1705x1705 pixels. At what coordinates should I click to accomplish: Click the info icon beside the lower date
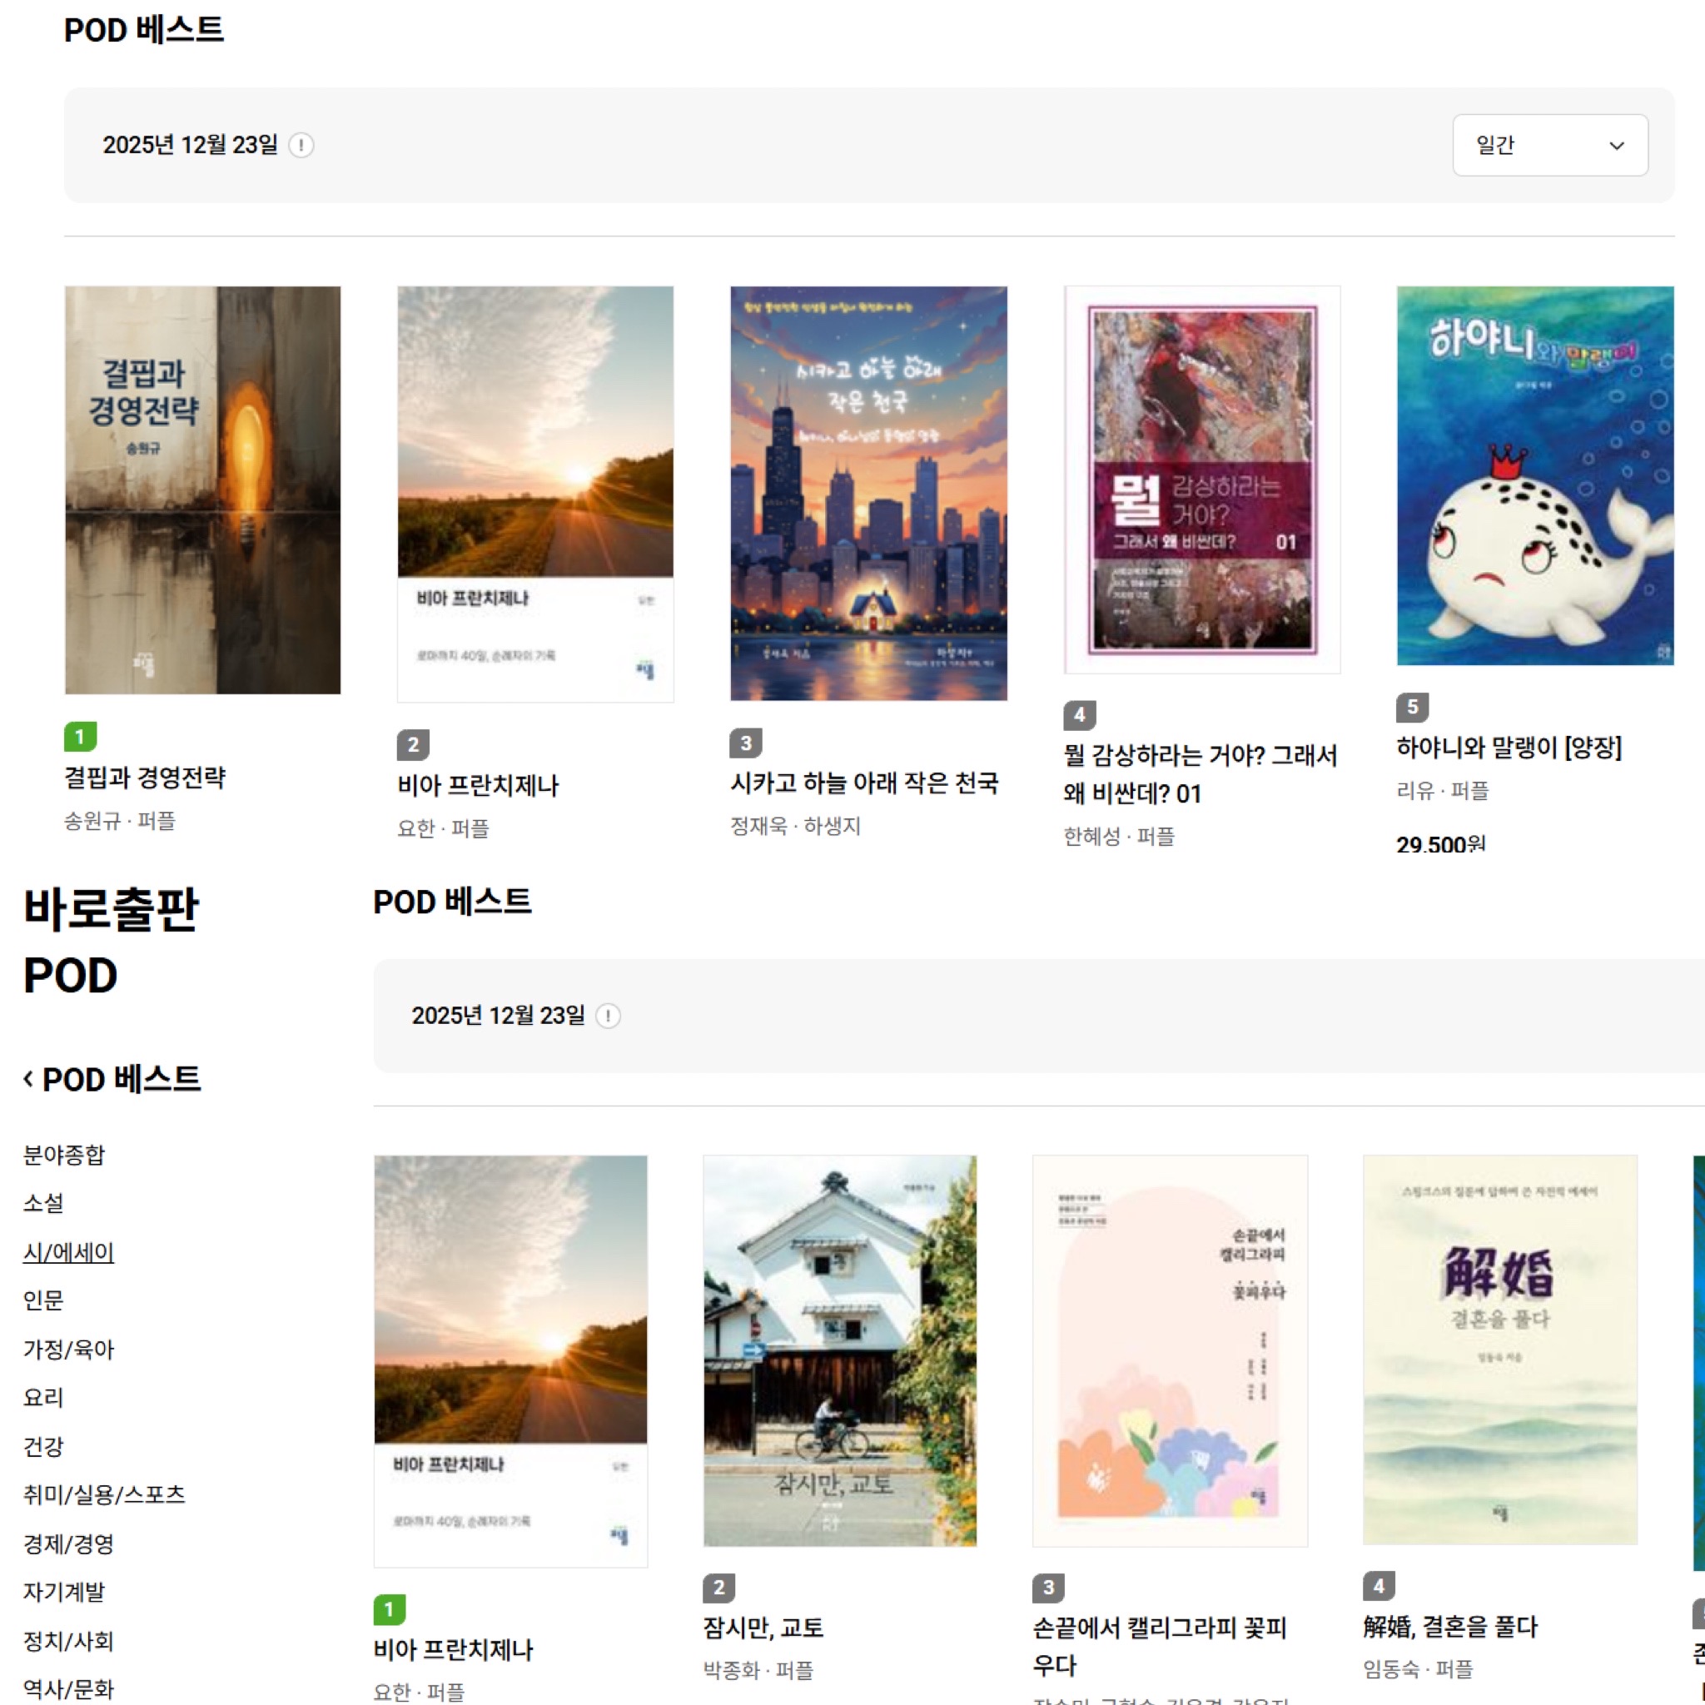click(x=608, y=1016)
